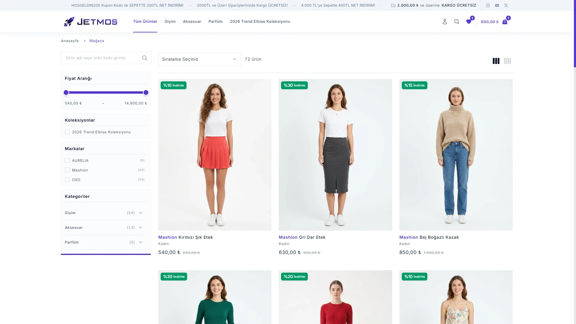Check the AURELIA brand filter
Image resolution: width=576 pixels, height=324 pixels.
click(67, 160)
